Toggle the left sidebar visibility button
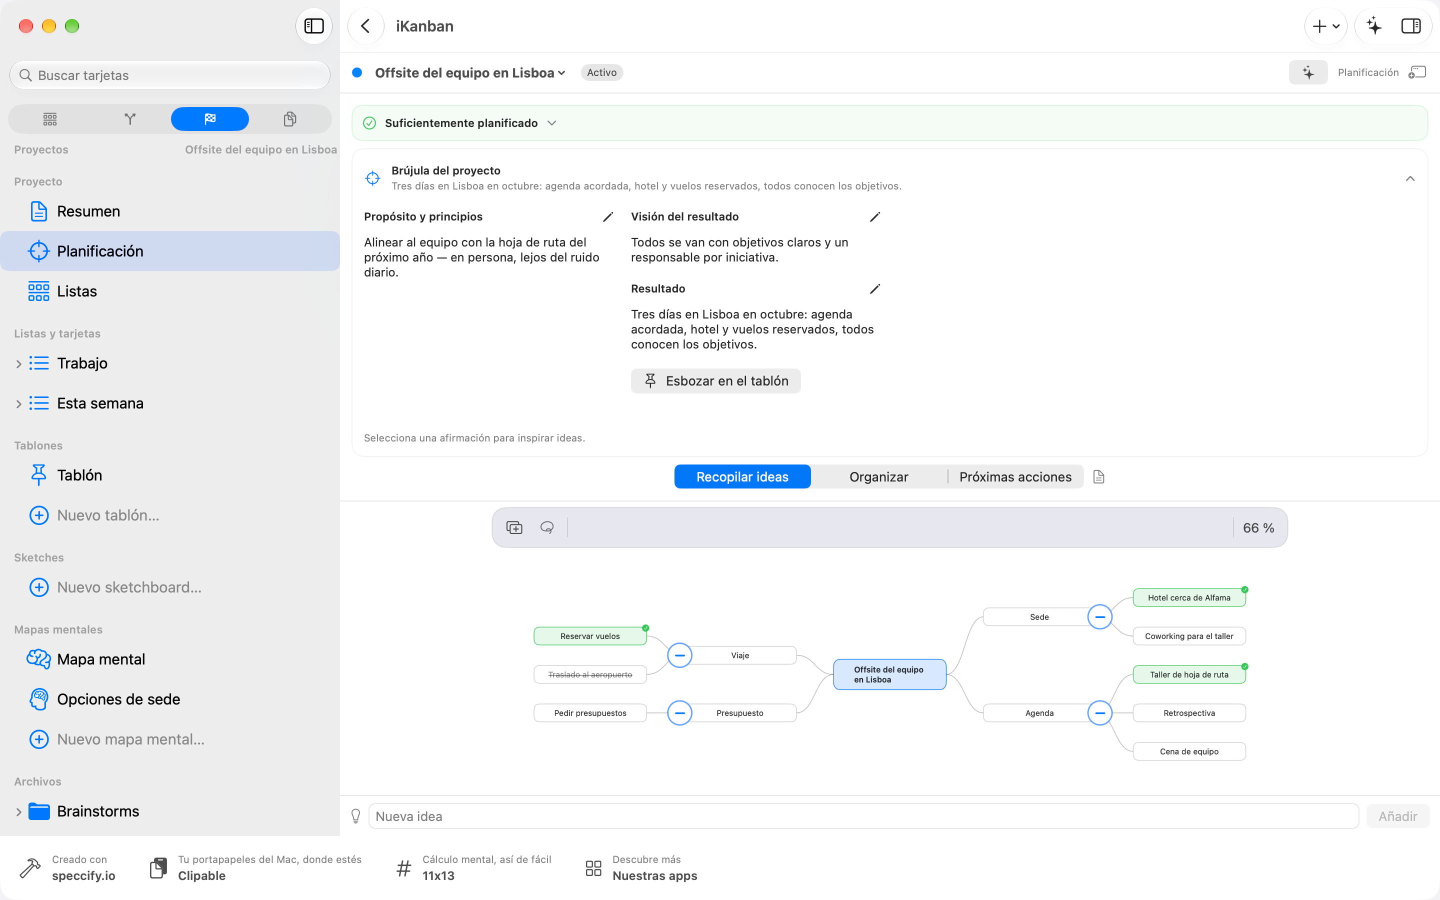The height and width of the screenshot is (900, 1440). coord(313,25)
